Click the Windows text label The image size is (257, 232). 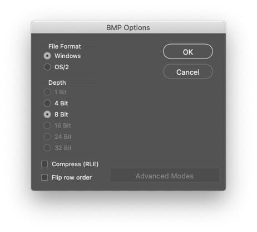(68, 56)
